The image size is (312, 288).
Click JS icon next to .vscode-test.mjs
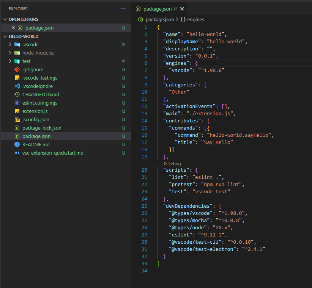point(17,78)
